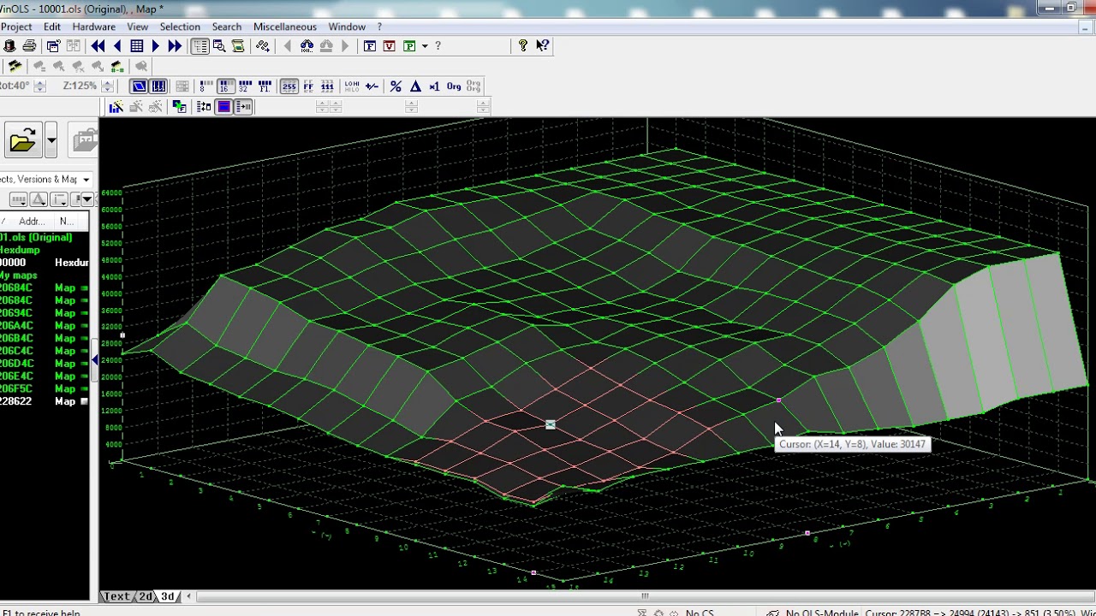Open the Miscellaneous menu
This screenshot has height=616, width=1096.
(x=285, y=27)
